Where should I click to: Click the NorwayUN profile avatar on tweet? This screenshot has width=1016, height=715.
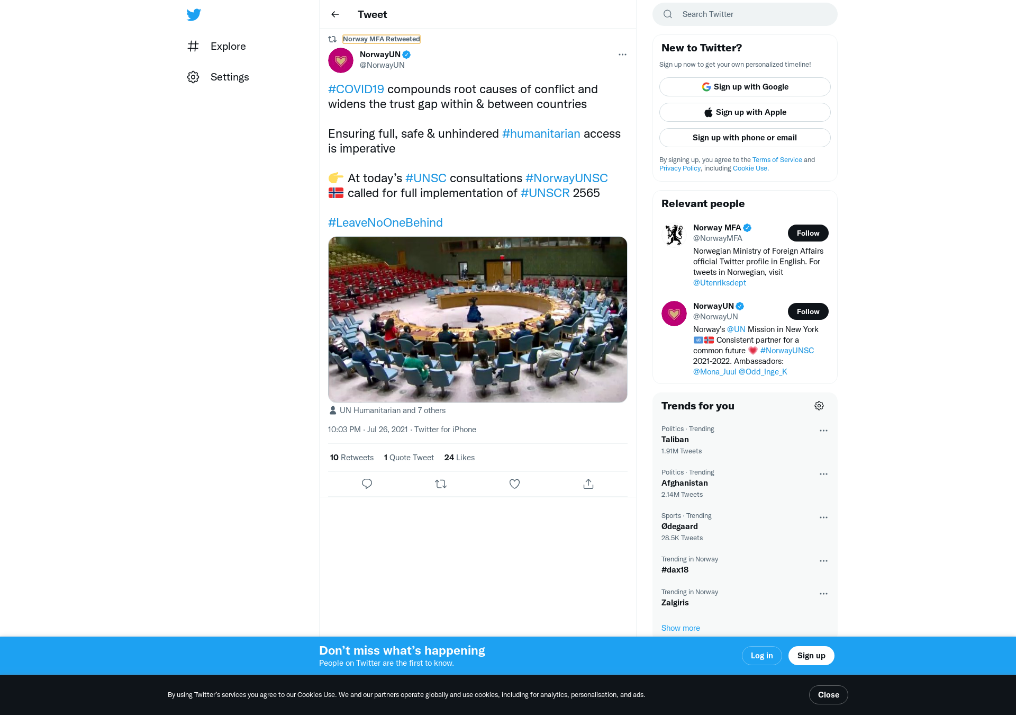tap(341, 60)
